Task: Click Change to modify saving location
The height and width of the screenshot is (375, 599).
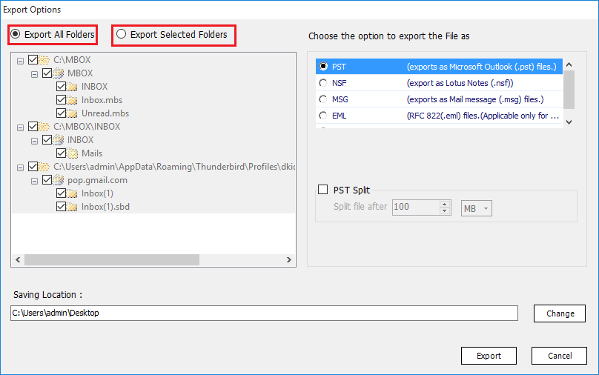Action: pos(559,313)
